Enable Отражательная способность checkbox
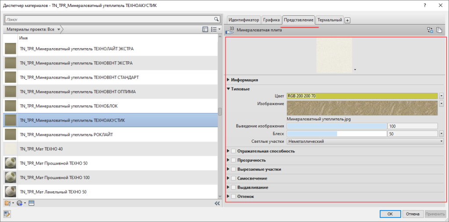 point(233,151)
